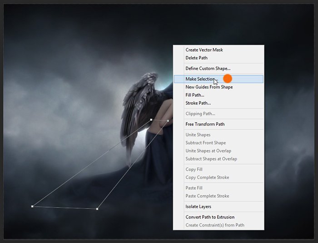Click Subtract Front Shape entry
Image resolution: width=318 pixels, height=243 pixels.
click(x=206, y=143)
